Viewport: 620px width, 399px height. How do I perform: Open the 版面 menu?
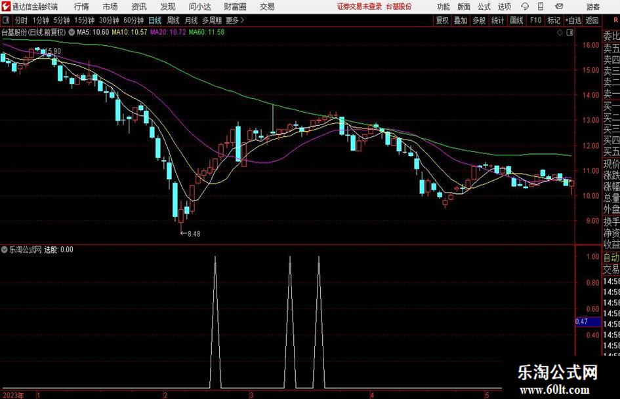point(463,7)
